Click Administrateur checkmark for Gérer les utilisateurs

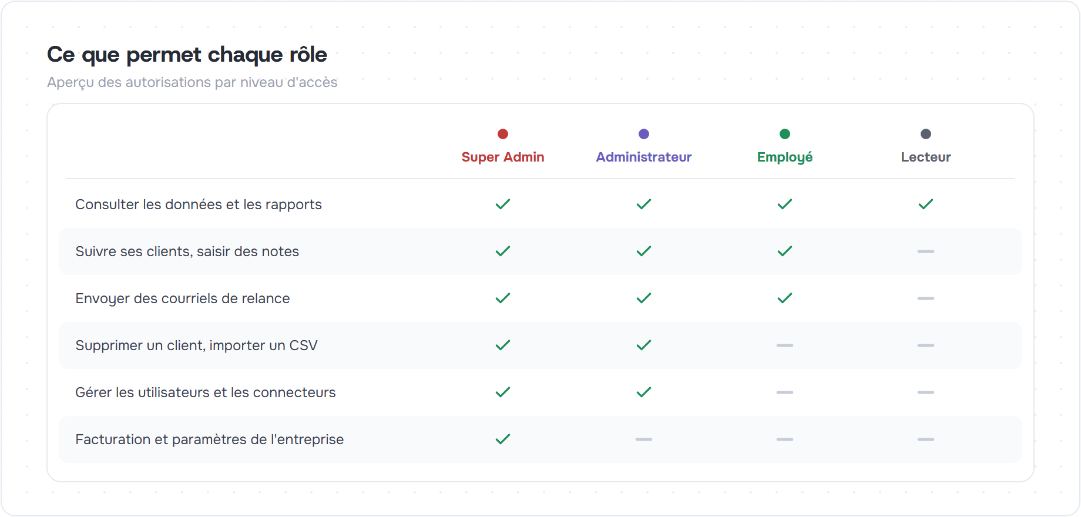coord(644,392)
